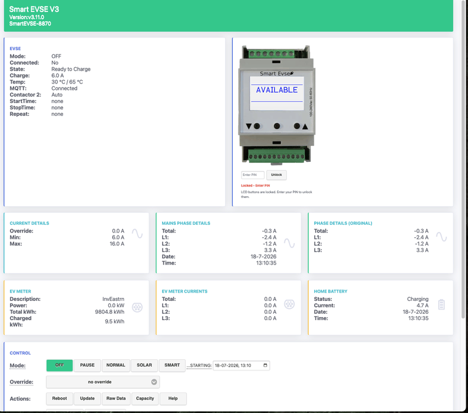
Task: Open calendar picker in the Starting date field
Action: 265,365
